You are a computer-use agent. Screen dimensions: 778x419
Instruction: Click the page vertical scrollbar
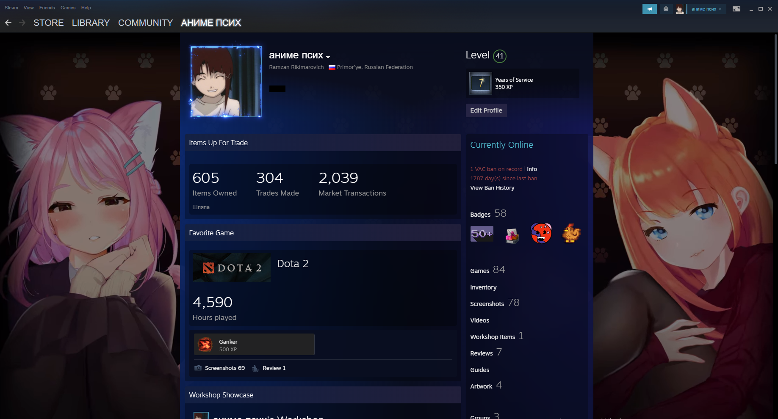pyautogui.click(x=775, y=99)
